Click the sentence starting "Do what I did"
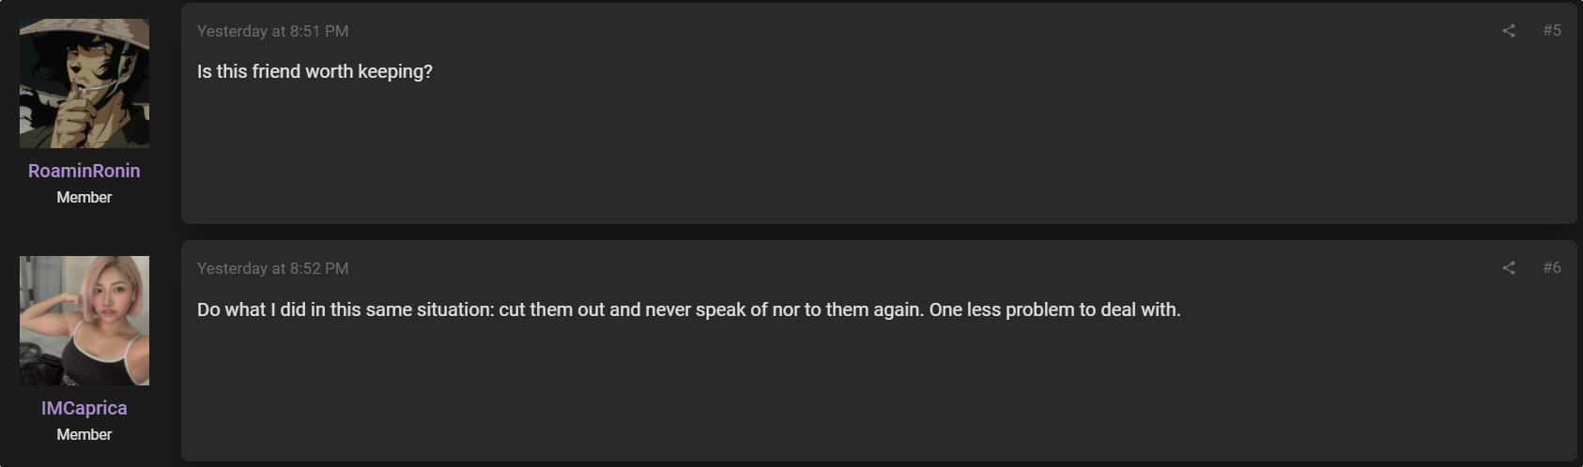Screen dimensions: 1583x467 (x=561, y=309)
